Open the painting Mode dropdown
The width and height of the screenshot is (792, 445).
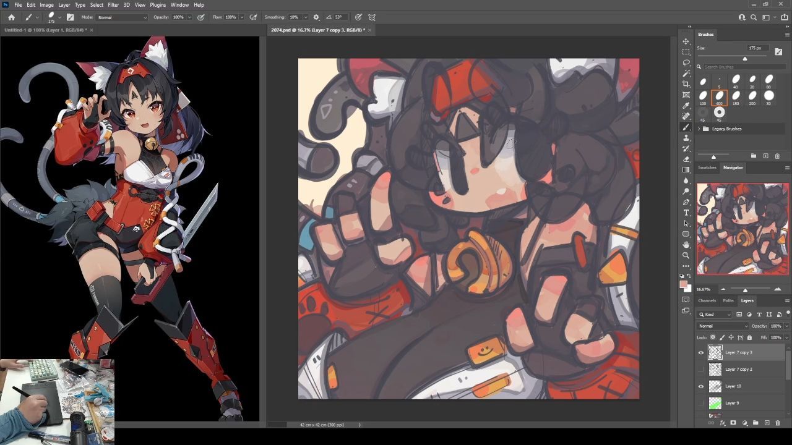click(122, 17)
